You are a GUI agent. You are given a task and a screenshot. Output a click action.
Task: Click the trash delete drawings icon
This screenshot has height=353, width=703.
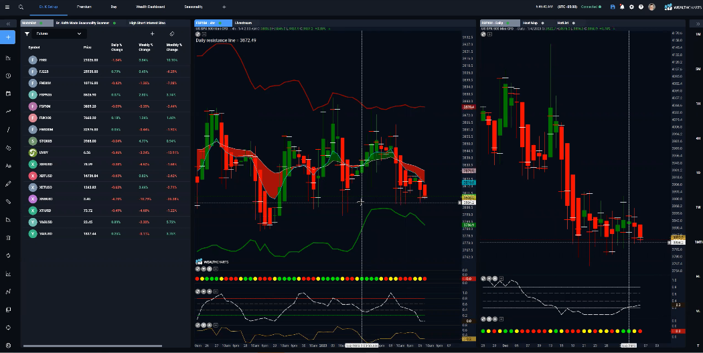click(x=8, y=237)
